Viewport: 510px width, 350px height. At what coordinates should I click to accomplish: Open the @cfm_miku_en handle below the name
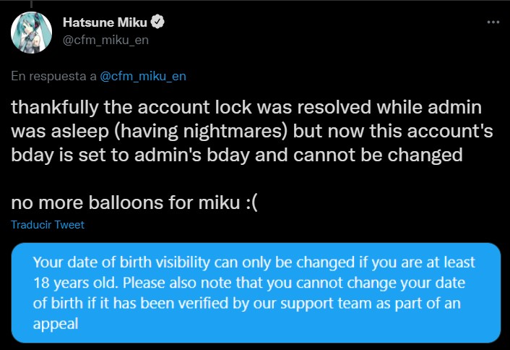click(111, 40)
